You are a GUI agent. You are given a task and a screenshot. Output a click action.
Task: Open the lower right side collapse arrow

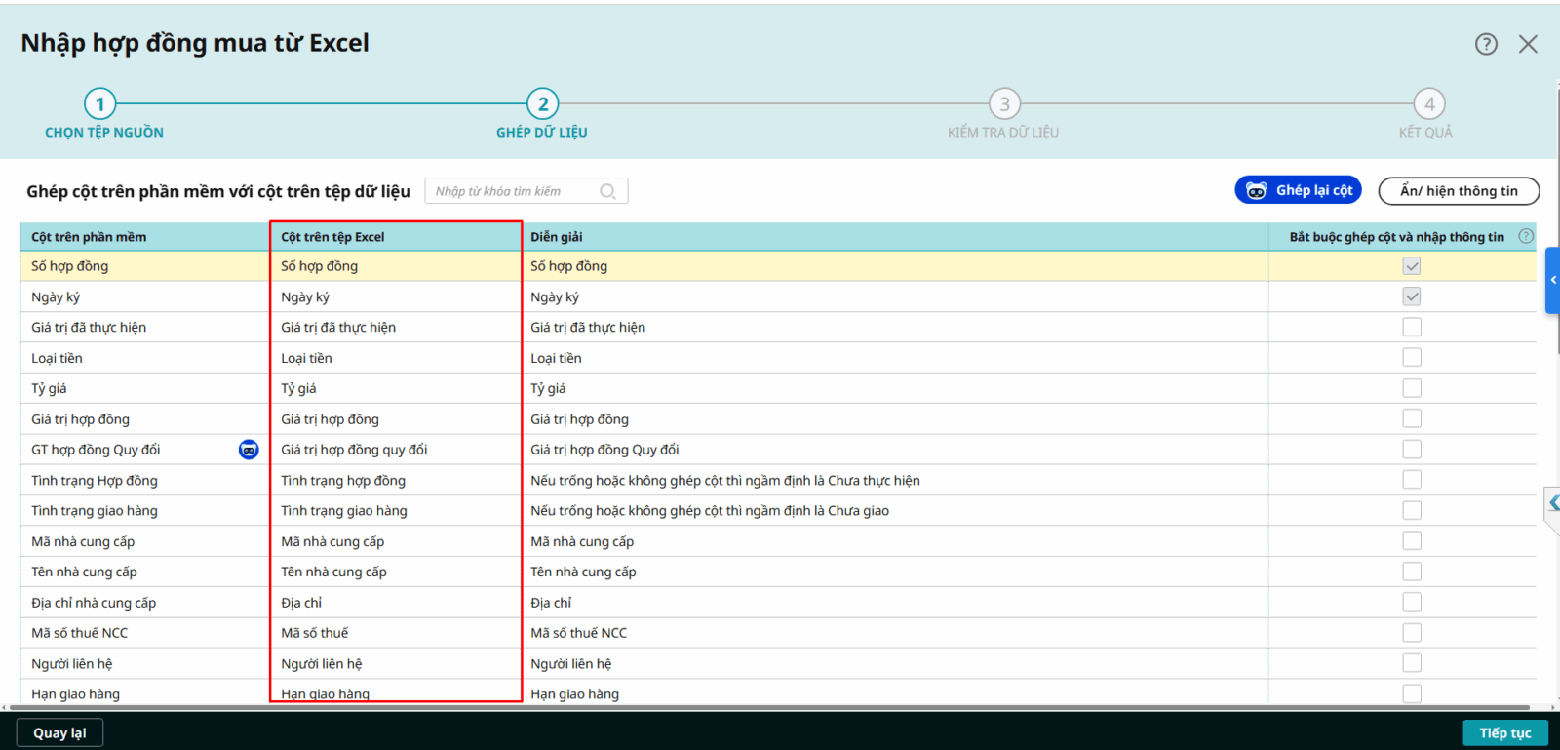1553,503
